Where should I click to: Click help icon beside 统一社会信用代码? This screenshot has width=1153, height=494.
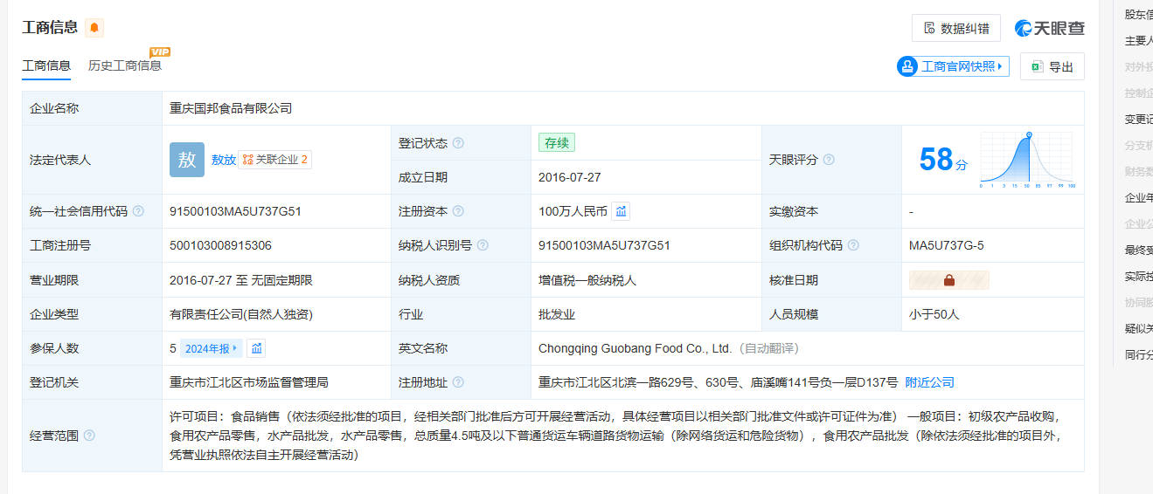click(138, 211)
